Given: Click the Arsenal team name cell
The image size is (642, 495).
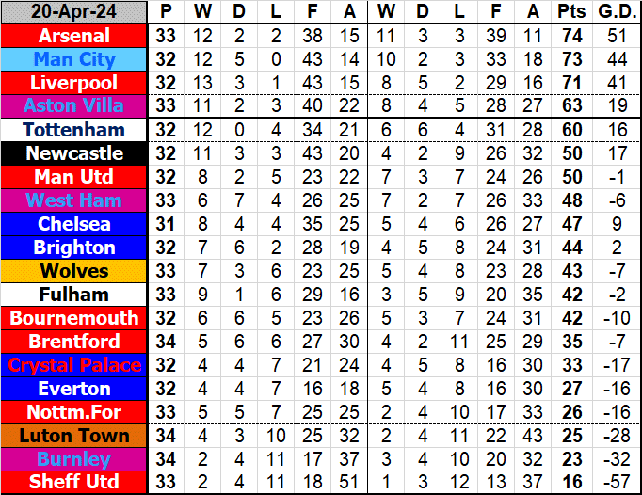Looking at the screenshot, I should tap(74, 36).
